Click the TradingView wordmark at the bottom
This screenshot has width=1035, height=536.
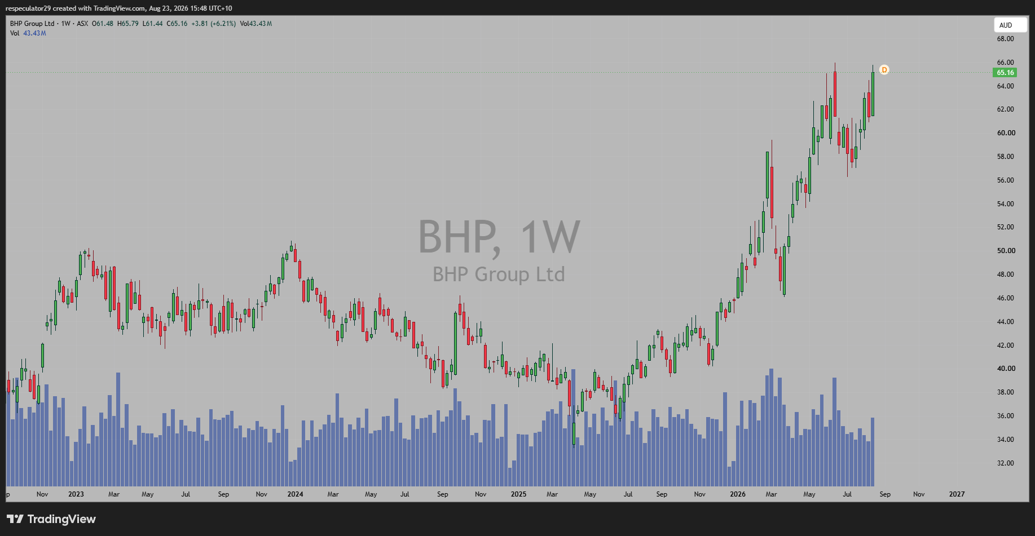point(61,519)
